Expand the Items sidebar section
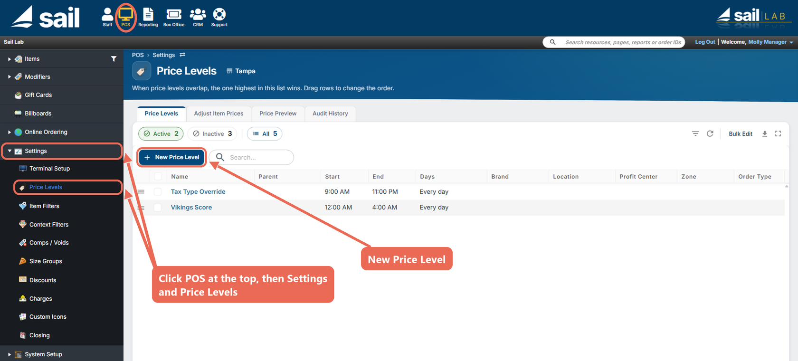Screen dimensions: 798x361 pos(9,59)
